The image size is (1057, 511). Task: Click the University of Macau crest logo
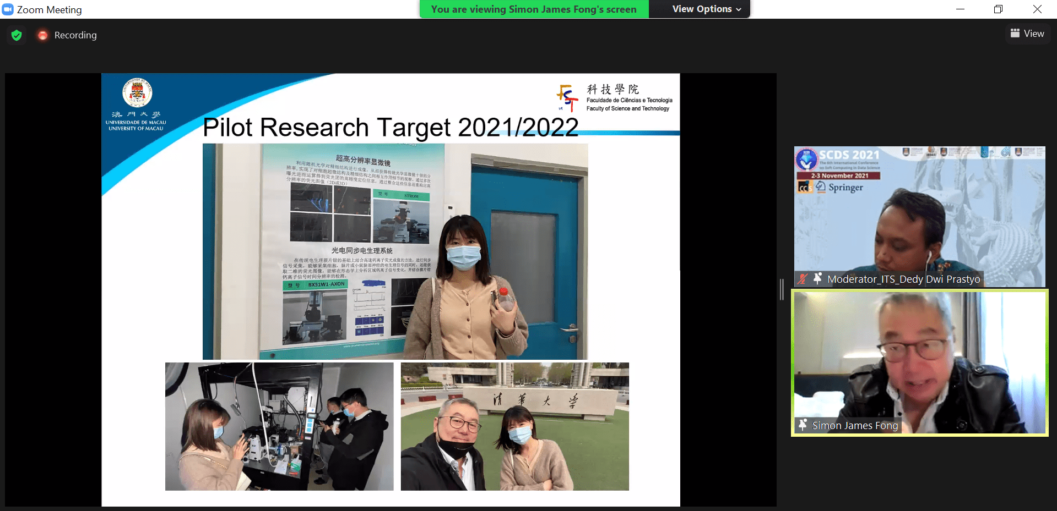click(137, 92)
